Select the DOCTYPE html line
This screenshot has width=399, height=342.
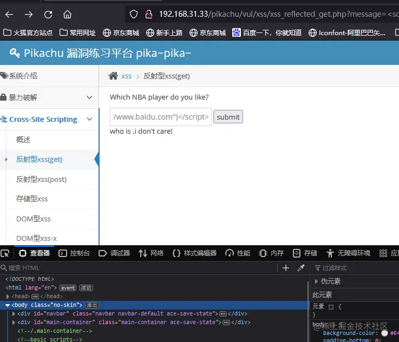pos(30,279)
